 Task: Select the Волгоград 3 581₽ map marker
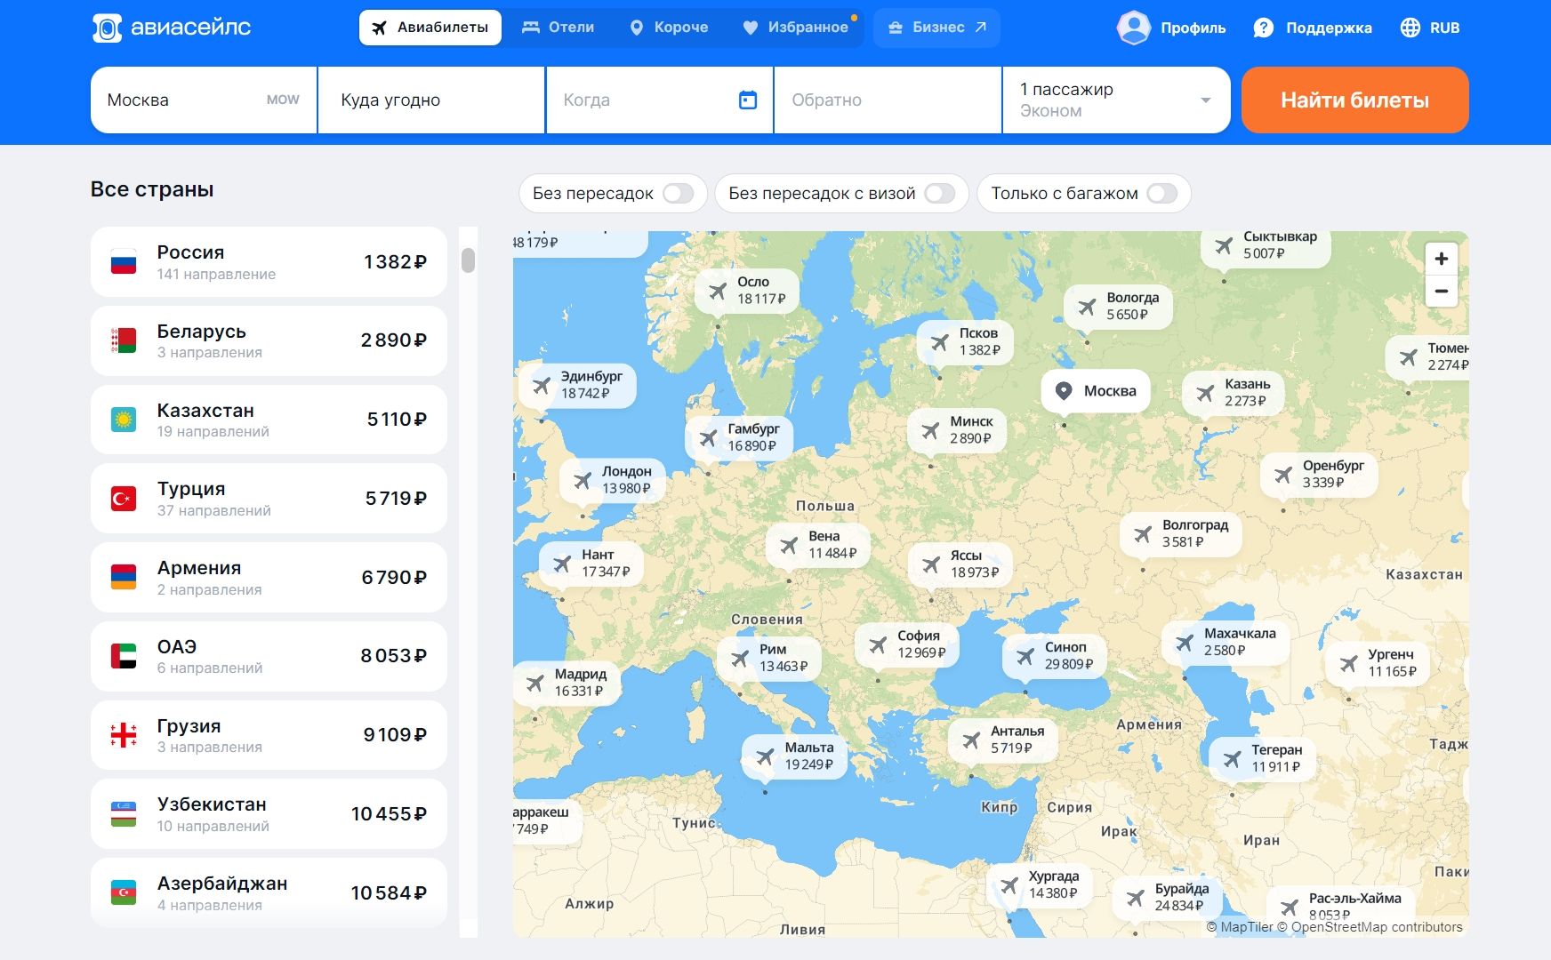click(1181, 533)
